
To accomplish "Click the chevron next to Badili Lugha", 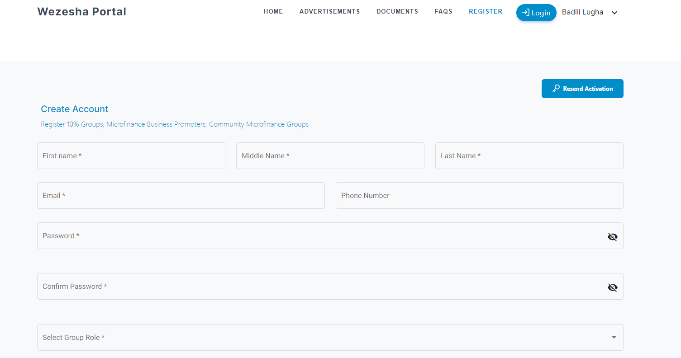I will pos(614,13).
